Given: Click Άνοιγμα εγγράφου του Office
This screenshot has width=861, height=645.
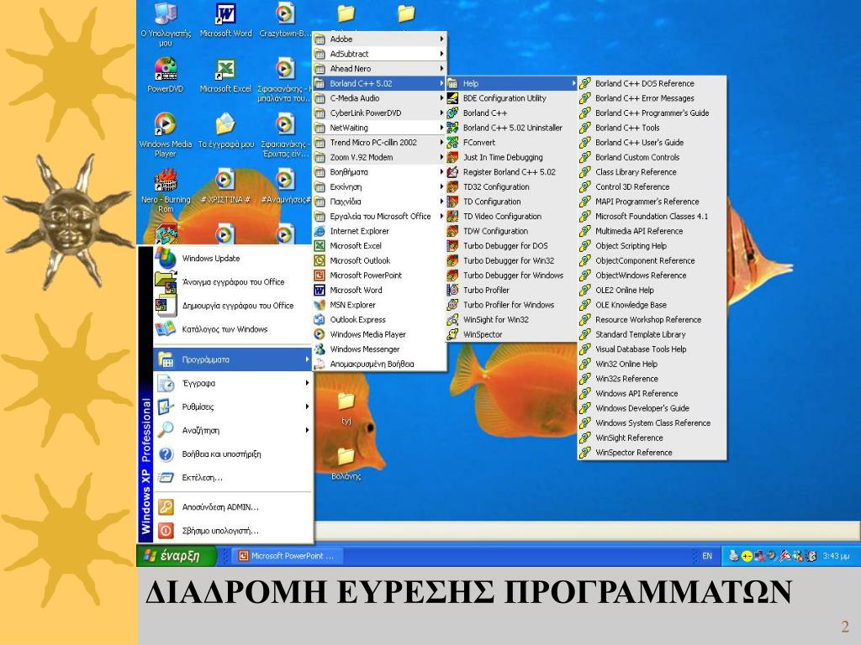Looking at the screenshot, I should 234,282.
